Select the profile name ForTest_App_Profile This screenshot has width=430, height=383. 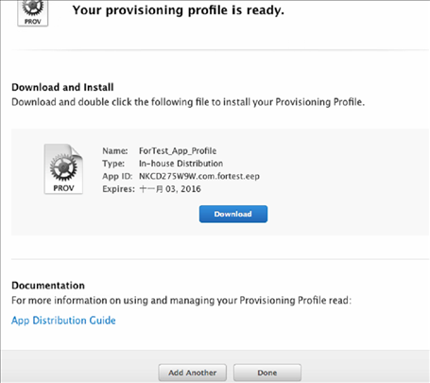pos(178,151)
